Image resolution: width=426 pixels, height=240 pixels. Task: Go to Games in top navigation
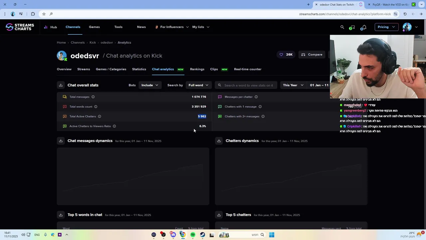(94, 27)
